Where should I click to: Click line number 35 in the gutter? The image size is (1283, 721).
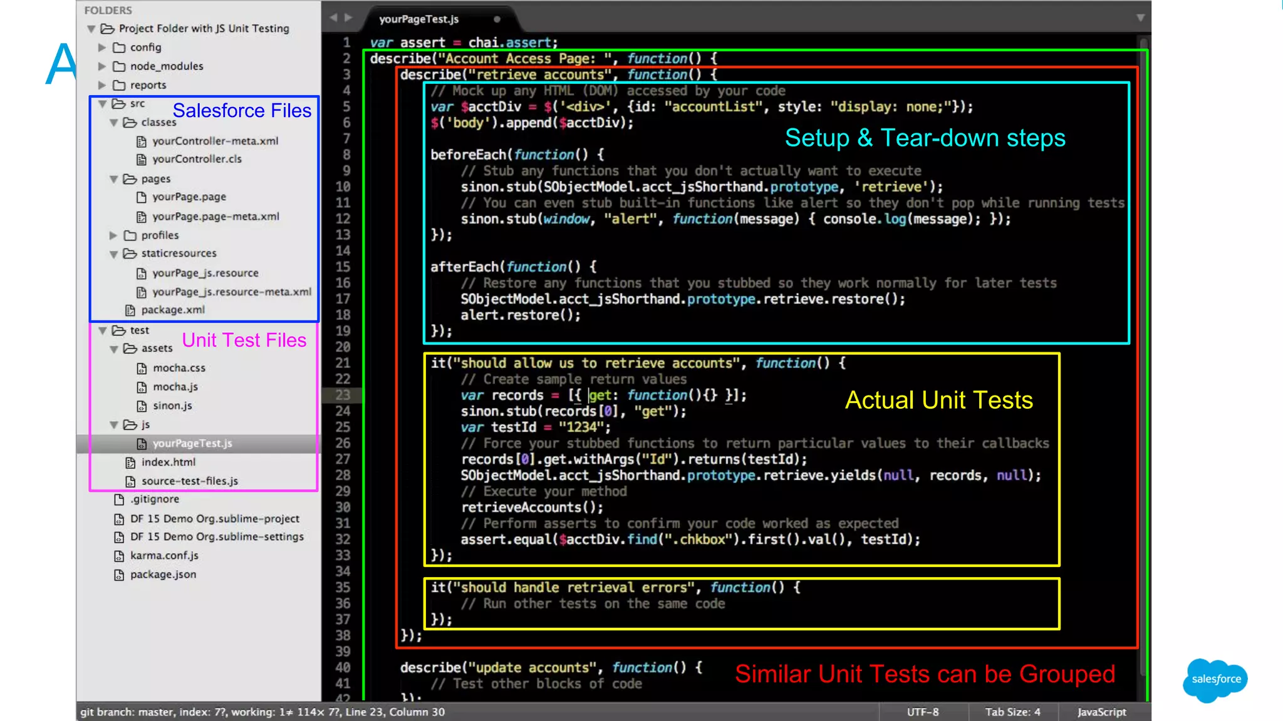click(x=343, y=588)
